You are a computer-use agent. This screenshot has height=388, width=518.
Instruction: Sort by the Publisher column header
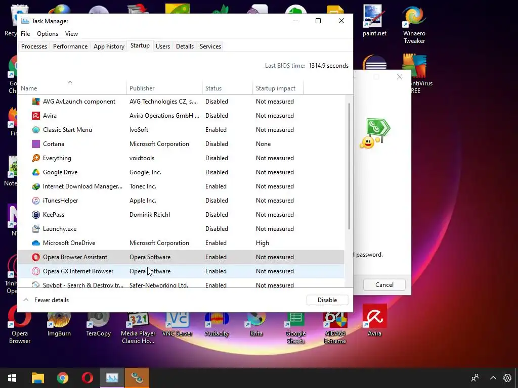pos(164,88)
